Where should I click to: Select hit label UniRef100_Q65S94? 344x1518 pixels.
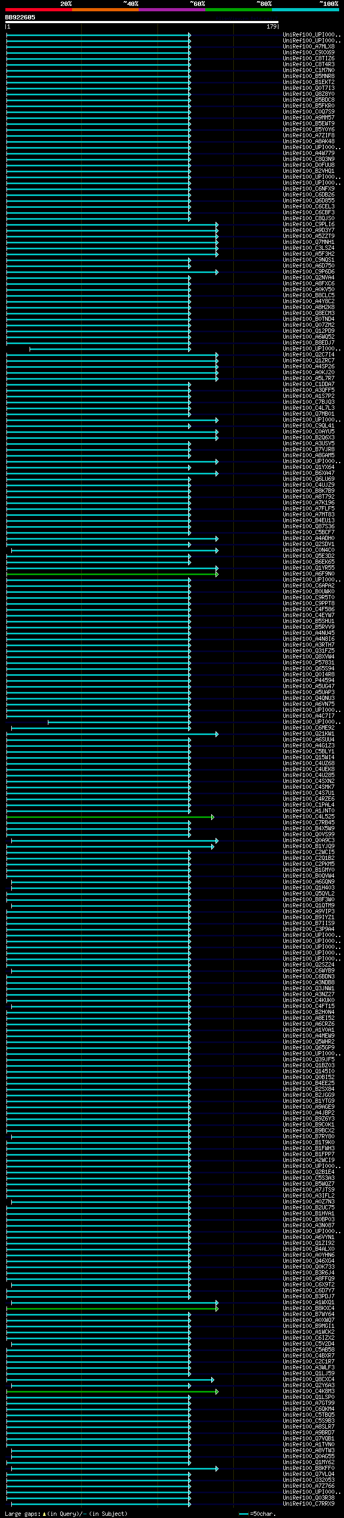(309, 668)
